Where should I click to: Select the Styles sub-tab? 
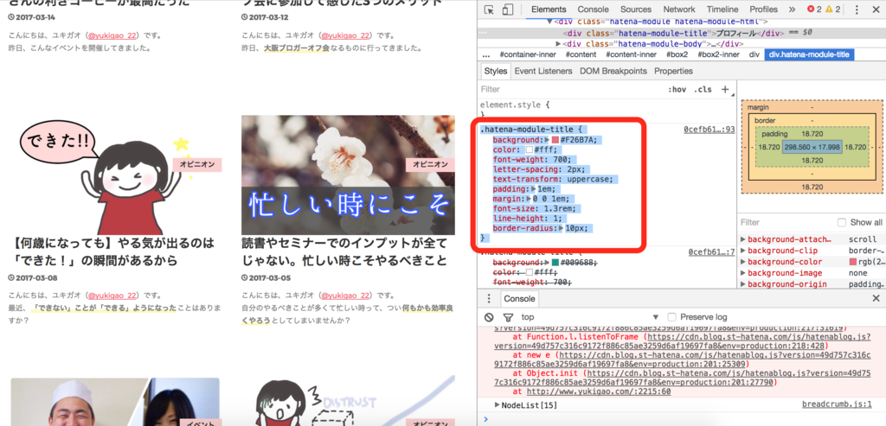[496, 71]
